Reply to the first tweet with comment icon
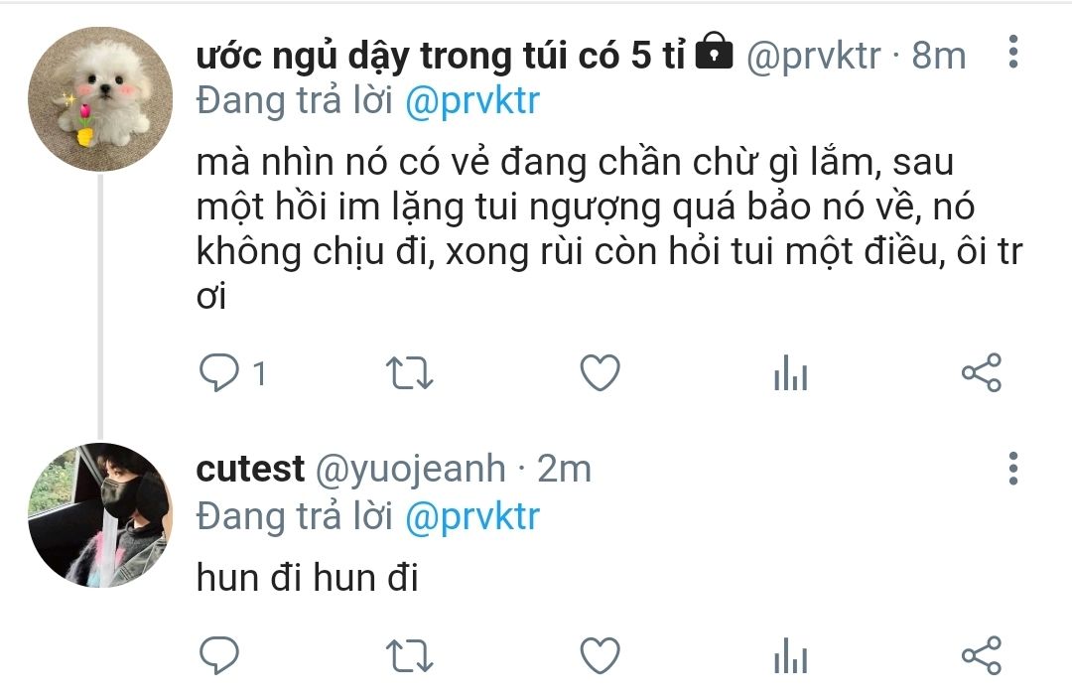Screen dimensions: 1072x695 pos(218,372)
